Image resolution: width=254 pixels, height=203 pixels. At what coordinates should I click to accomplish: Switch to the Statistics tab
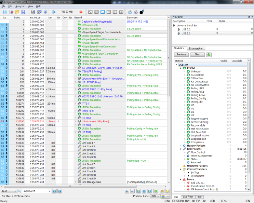pyautogui.click(x=179, y=48)
